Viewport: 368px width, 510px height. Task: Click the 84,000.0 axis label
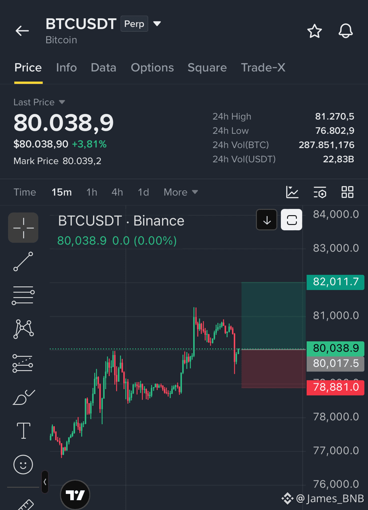[336, 214]
